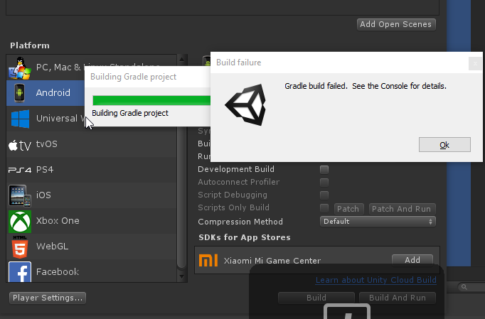Choose the Universal Windows Platform icon
Screen dimensions: 485x319
coord(20,119)
